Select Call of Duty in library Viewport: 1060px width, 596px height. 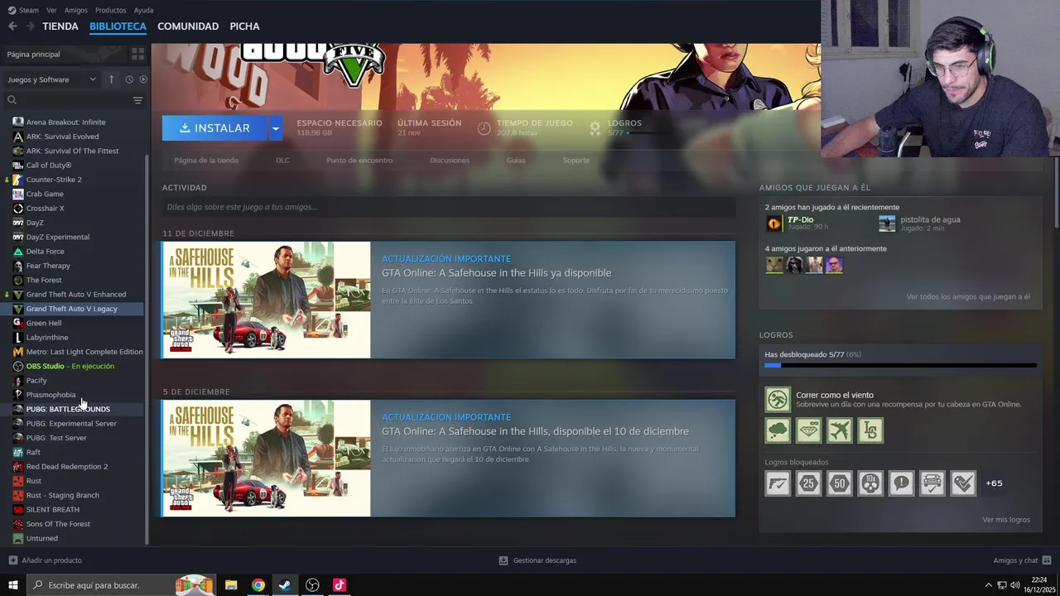[49, 165]
